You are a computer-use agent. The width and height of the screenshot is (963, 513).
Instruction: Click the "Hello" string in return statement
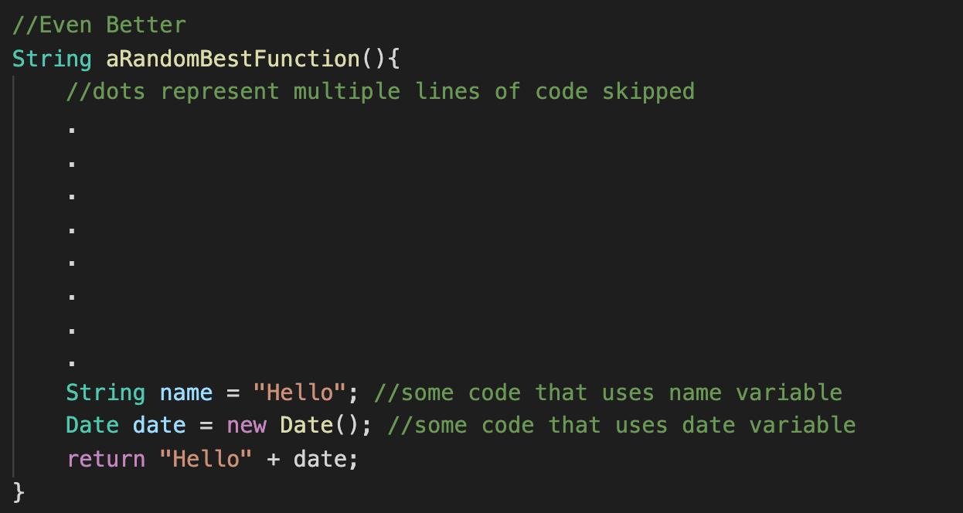tap(206, 459)
